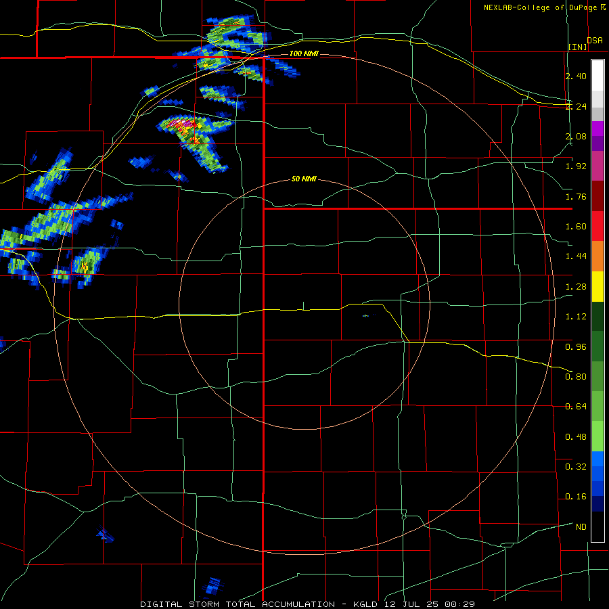Select the light blue swatch above 0.32

597,459
